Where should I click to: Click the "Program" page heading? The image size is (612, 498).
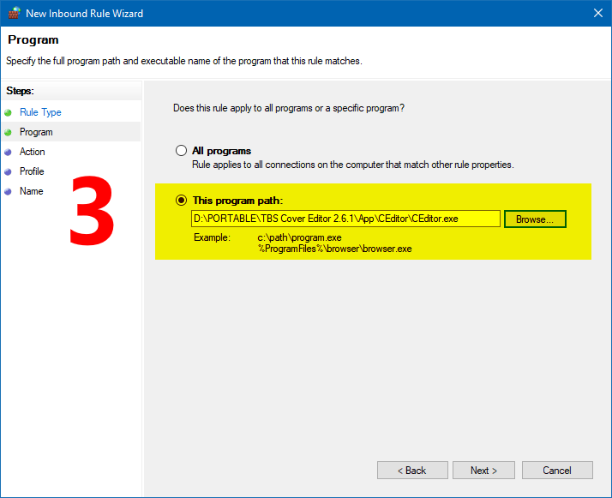pyautogui.click(x=33, y=39)
